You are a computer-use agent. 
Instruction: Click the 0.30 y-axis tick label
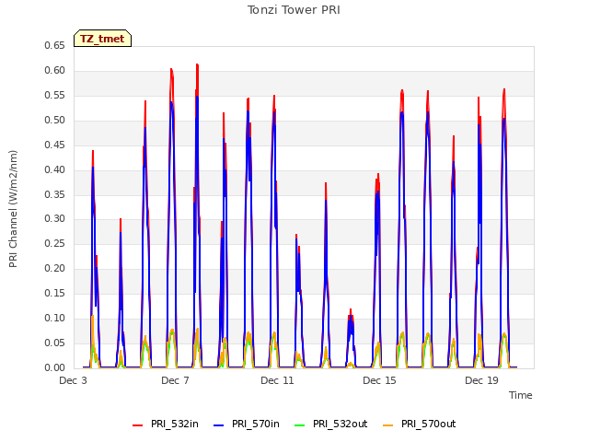tap(54, 219)
